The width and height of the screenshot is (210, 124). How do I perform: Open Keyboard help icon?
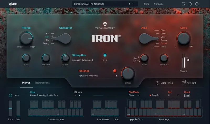184,82
